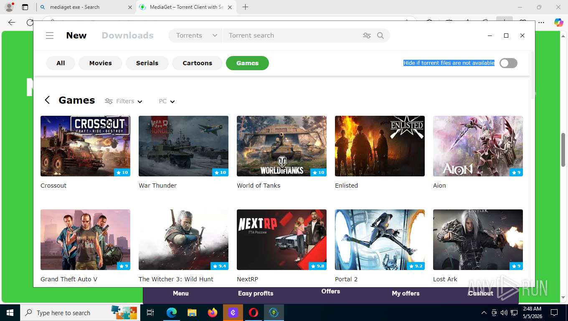Open the Windows Start menu
Image resolution: width=568 pixels, height=321 pixels.
click(x=10, y=313)
